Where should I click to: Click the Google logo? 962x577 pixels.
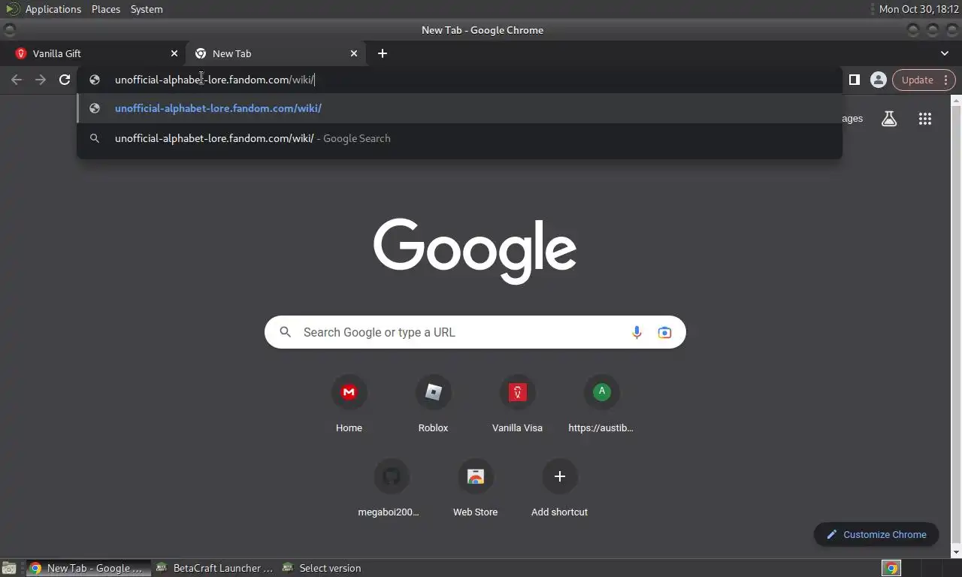pos(475,250)
